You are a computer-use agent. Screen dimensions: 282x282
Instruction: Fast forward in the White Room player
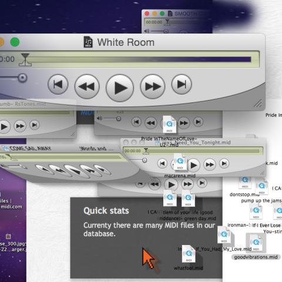point(153,86)
